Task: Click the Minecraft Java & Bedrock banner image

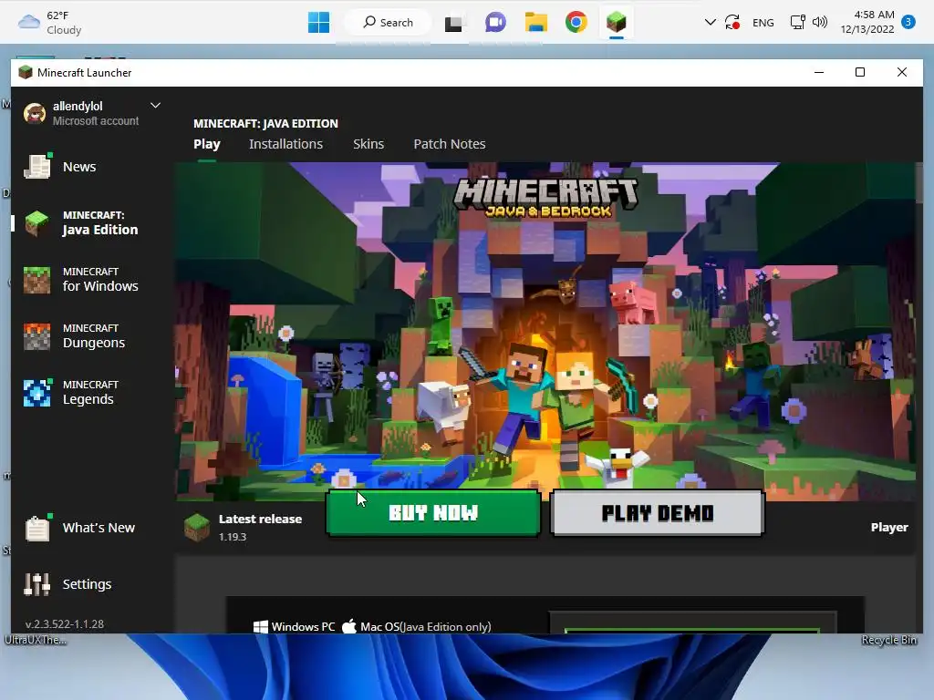Action: 545,330
